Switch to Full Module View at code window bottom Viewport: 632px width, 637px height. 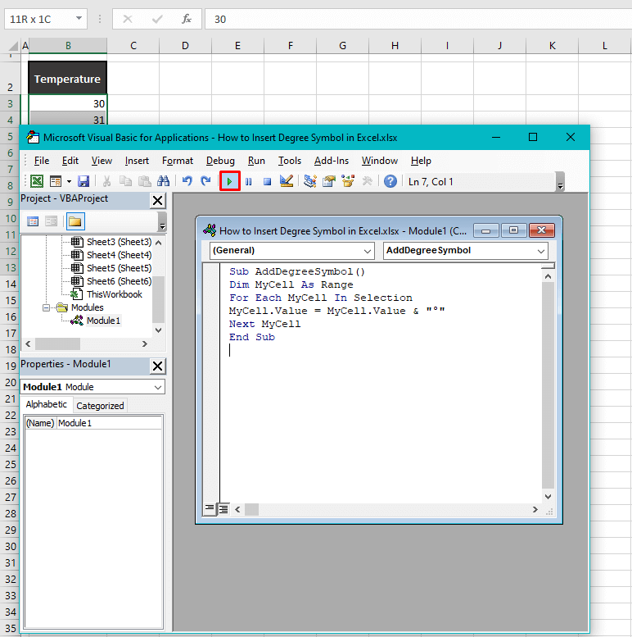(223, 509)
